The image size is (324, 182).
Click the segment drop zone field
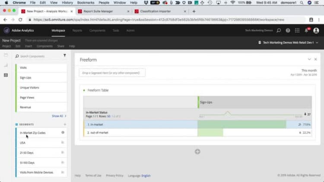click(112, 73)
